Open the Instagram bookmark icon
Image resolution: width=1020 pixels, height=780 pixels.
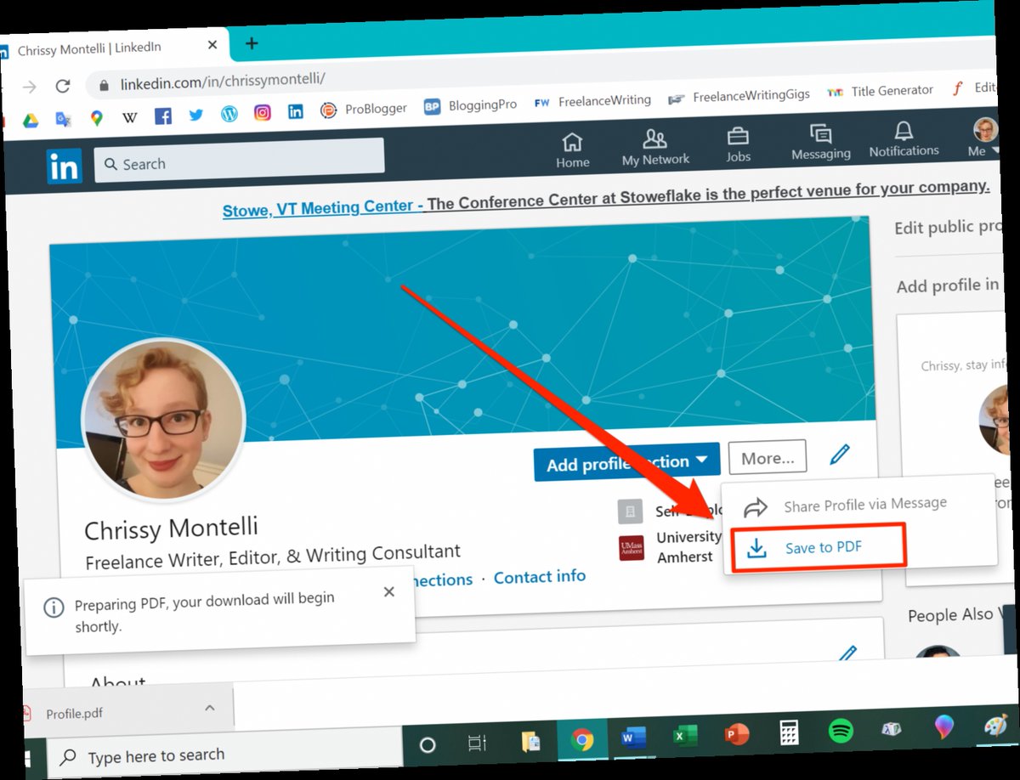(x=262, y=113)
